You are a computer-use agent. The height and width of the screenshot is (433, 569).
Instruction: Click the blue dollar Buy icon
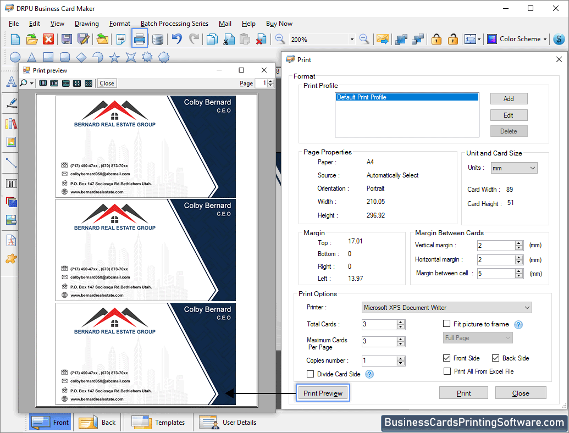(559, 39)
